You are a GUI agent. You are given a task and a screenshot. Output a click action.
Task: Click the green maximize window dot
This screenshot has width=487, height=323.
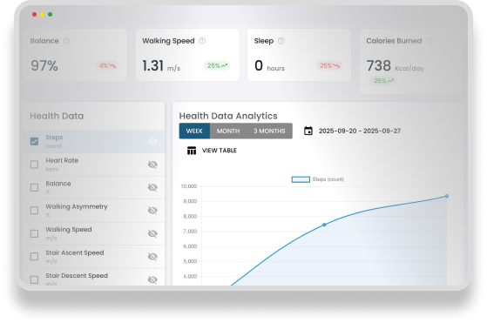point(50,14)
